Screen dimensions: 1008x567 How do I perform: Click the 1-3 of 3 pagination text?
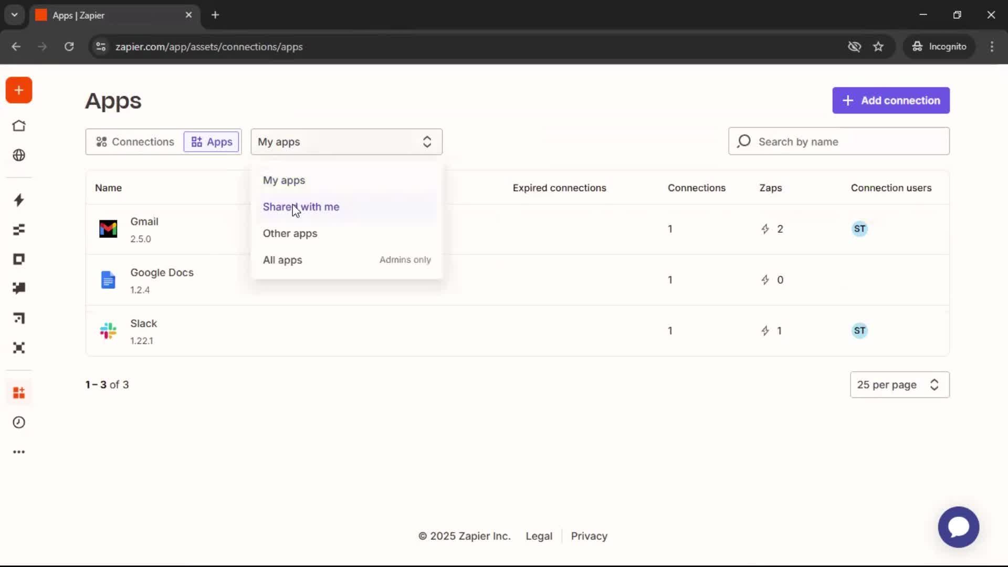pos(107,385)
